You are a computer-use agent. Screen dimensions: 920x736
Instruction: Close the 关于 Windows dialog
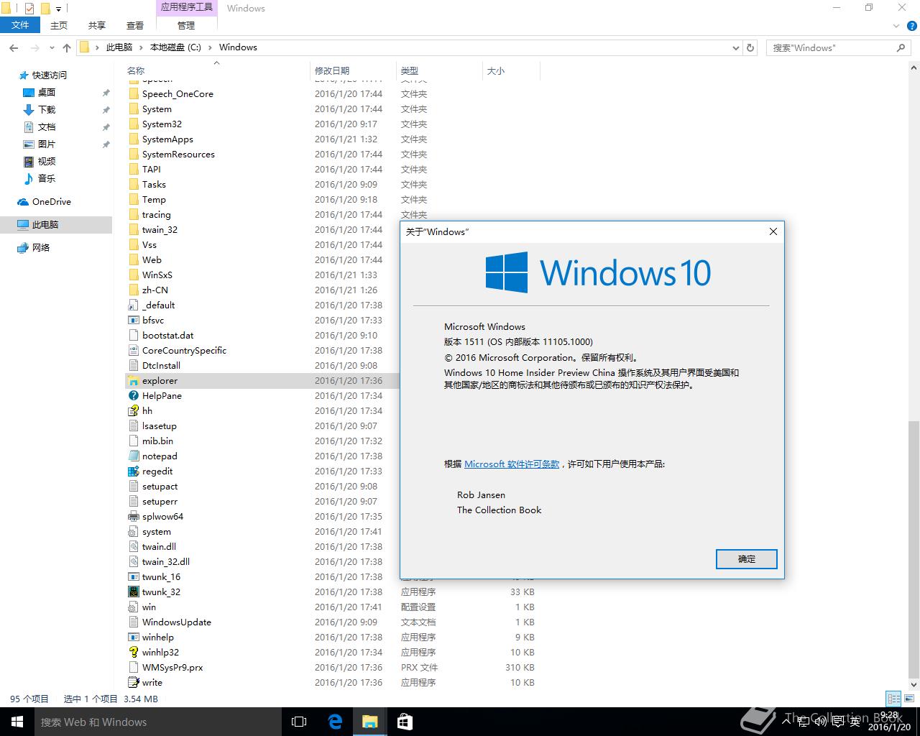pos(773,231)
